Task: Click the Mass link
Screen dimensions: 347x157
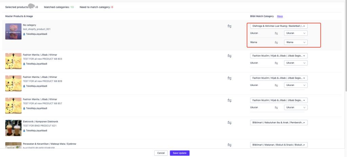Action: pyautogui.click(x=280, y=16)
